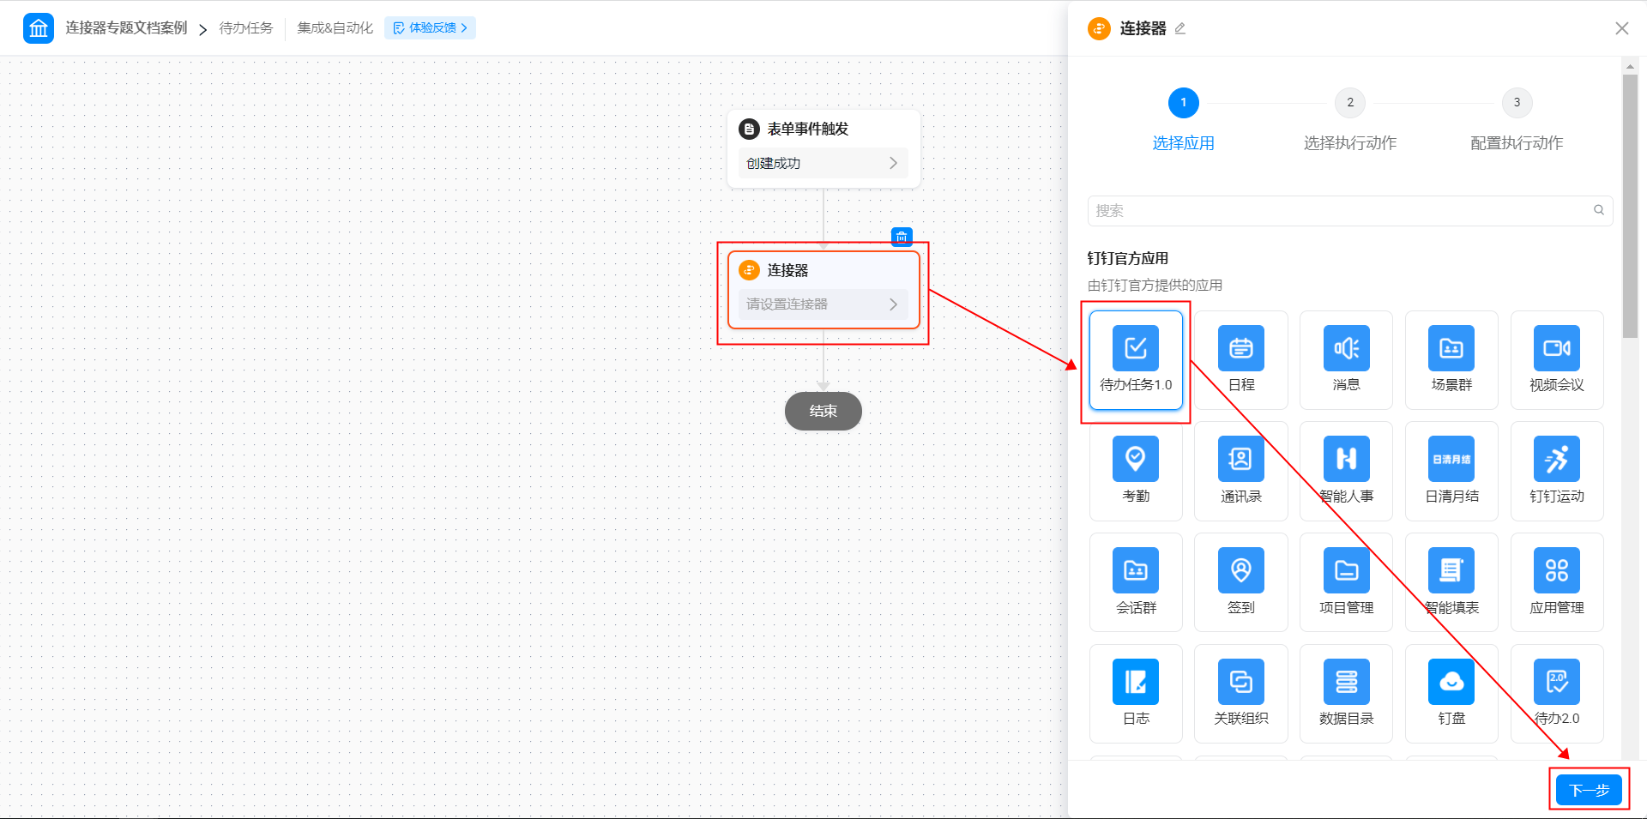Click 连接器专题文档案例 breadcrumb

pos(126,28)
